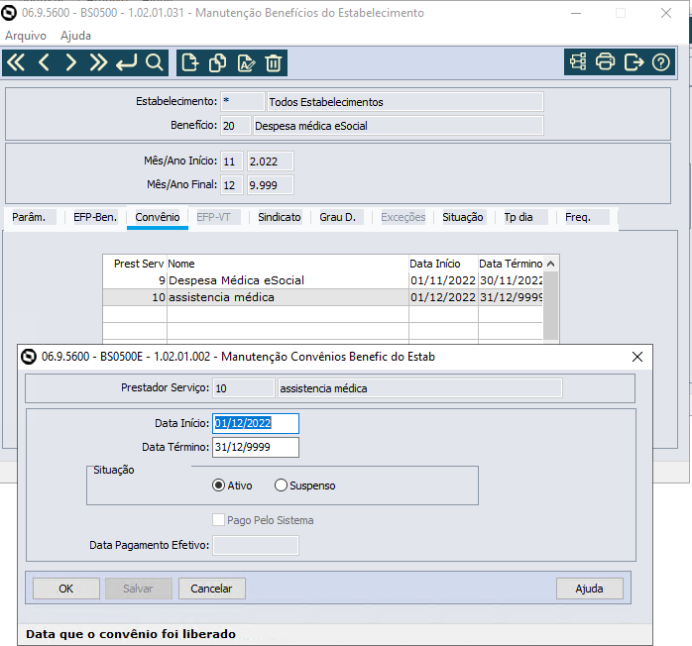The width and height of the screenshot is (692, 646).
Task: Go to next record arrow
Action: [70, 63]
